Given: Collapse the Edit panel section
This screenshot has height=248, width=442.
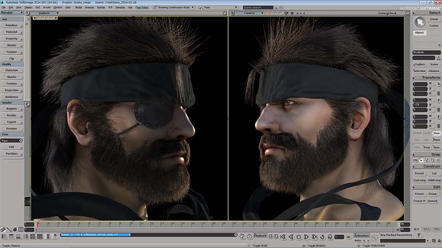Looking at the screenshot, I should tap(414, 187).
